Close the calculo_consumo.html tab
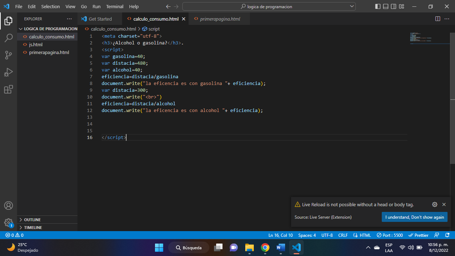Image resolution: width=455 pixels, height=256 pixels. (183, 19)
